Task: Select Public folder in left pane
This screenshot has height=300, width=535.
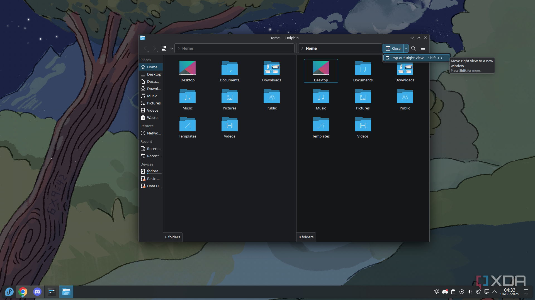Action: pyautogui.click(x=272, y=99)
